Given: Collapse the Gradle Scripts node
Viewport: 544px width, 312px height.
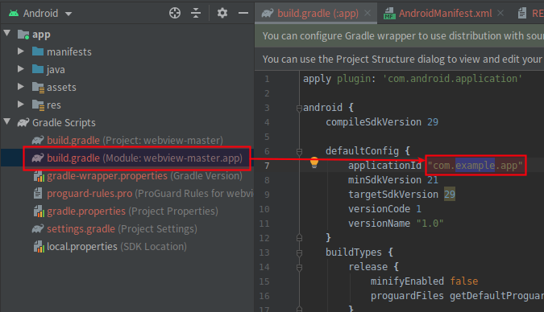Looking at the screenshot, I should (7, 122).
